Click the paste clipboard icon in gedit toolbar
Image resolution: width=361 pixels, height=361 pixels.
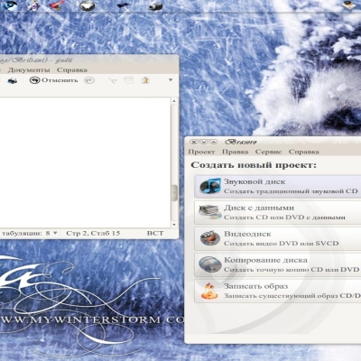tap(145, 80)
